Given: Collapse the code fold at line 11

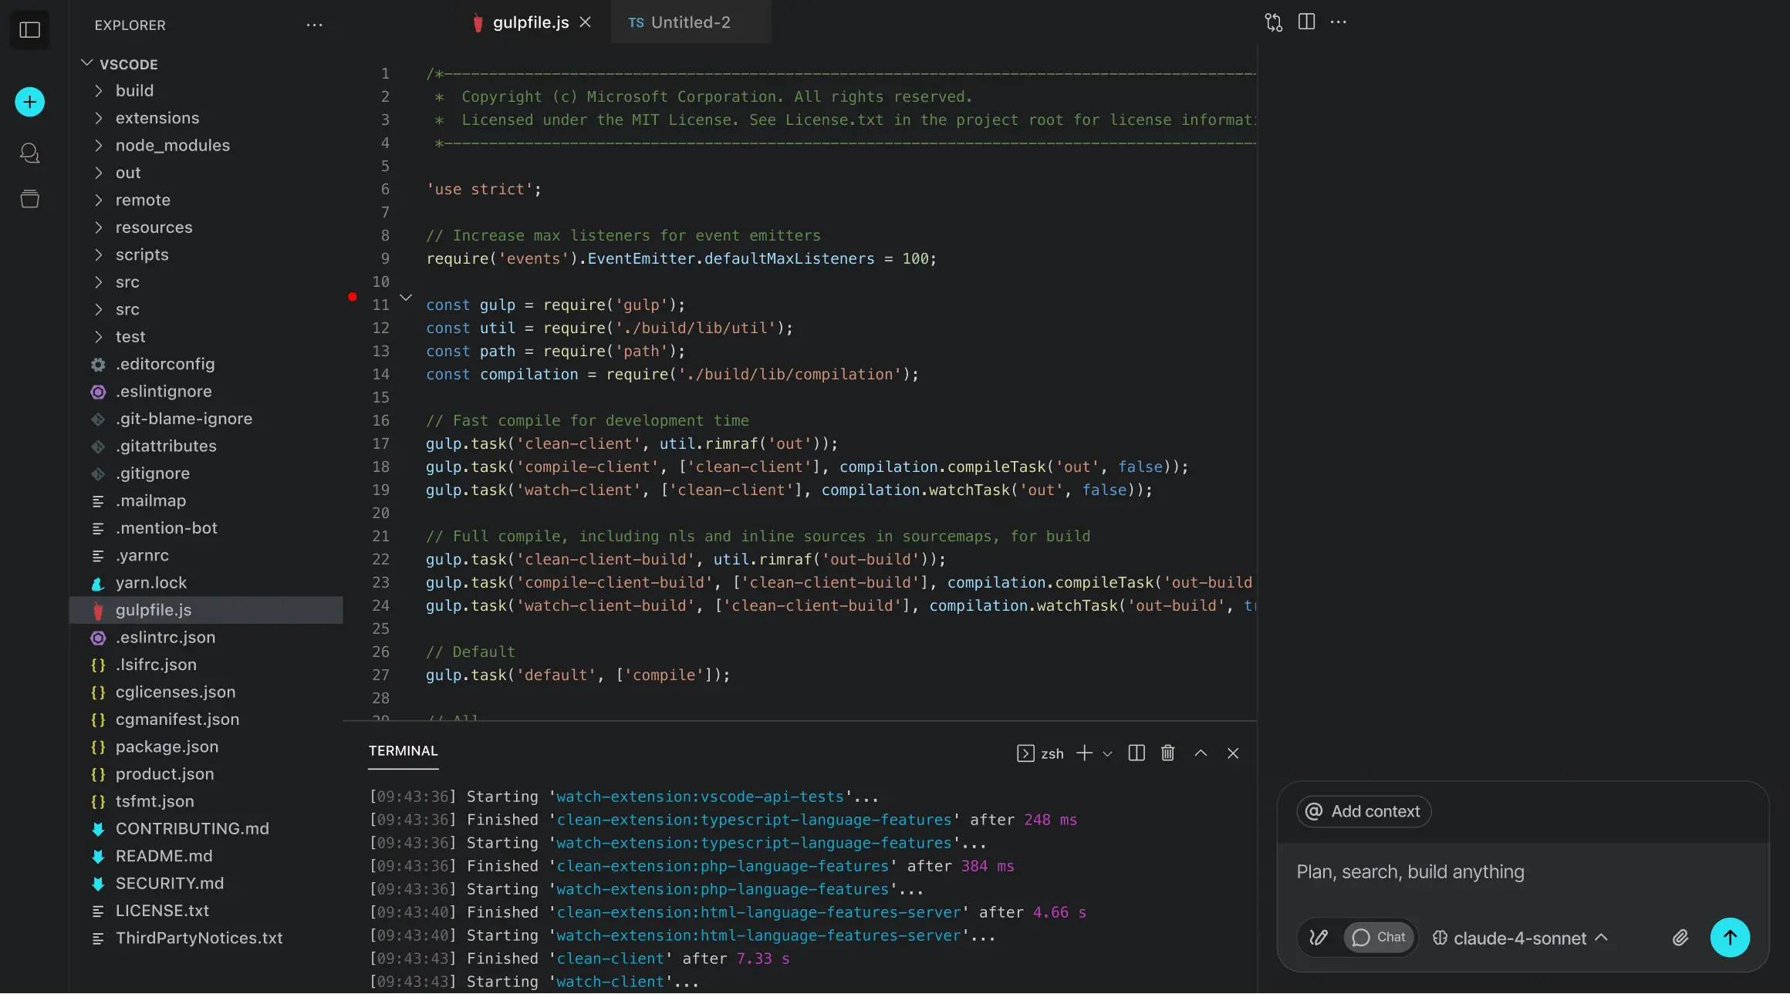Looking at the screenshot, I should [x=406, y=298].
